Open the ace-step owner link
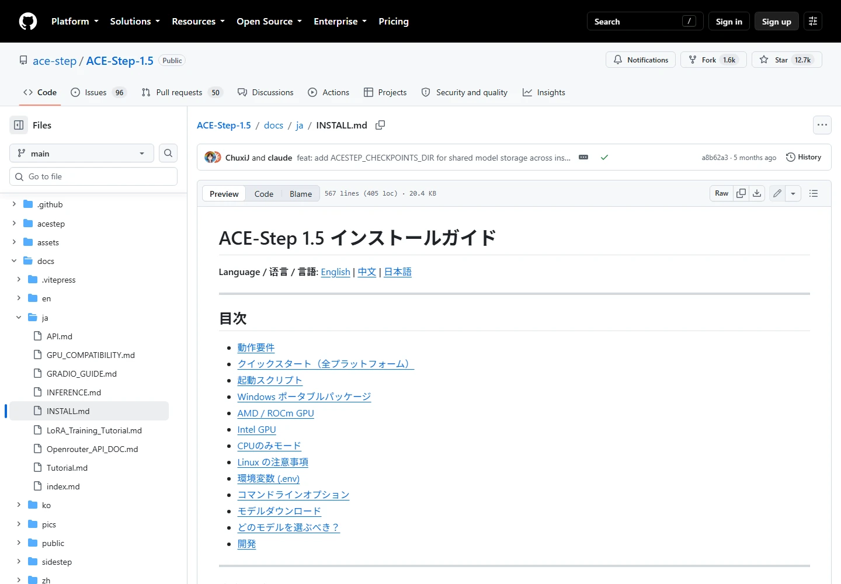 point(54,61)
